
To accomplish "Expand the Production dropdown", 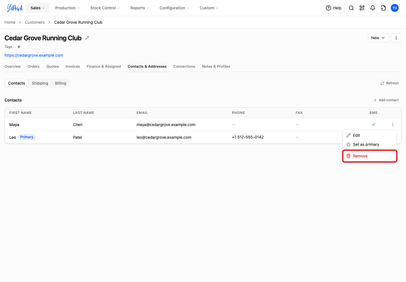I will tap(67, 8).
